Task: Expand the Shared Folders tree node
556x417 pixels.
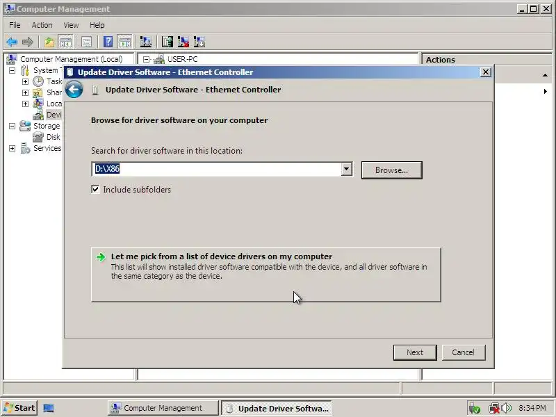Action: (25, 92)
